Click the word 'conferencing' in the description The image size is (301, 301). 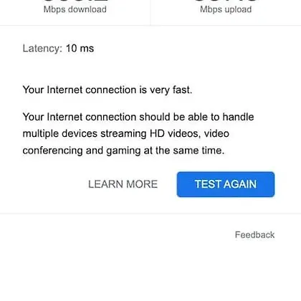coord(52,150)
